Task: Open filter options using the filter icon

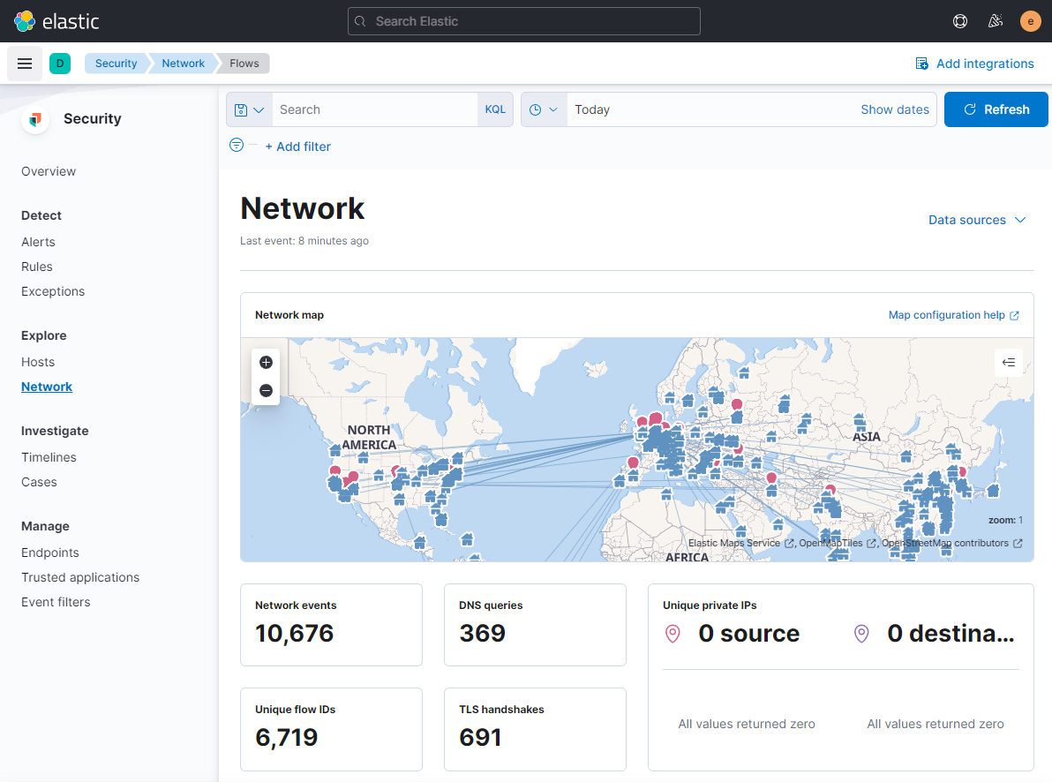Action: click(x=236, y=146)
